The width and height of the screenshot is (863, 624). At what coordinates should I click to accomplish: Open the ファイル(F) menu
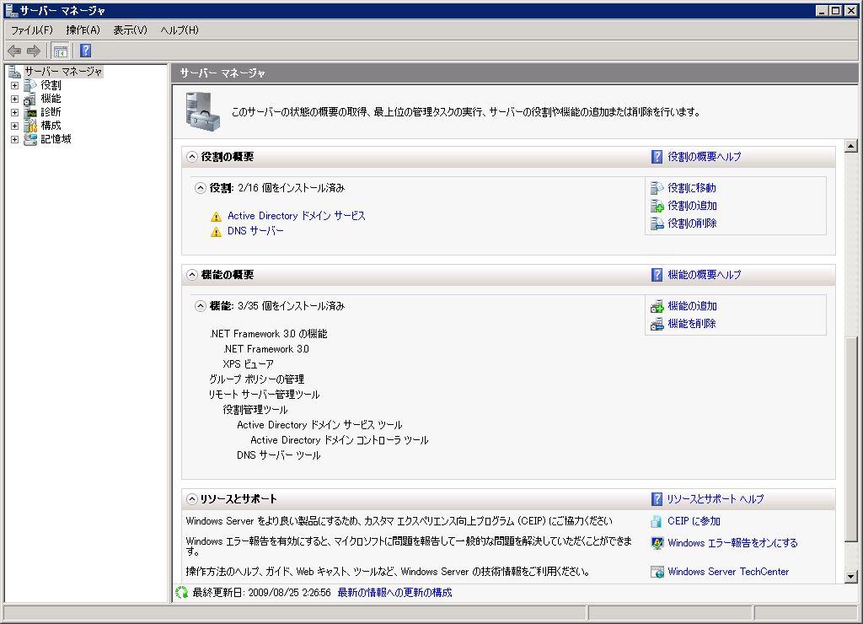pos(32,30)
